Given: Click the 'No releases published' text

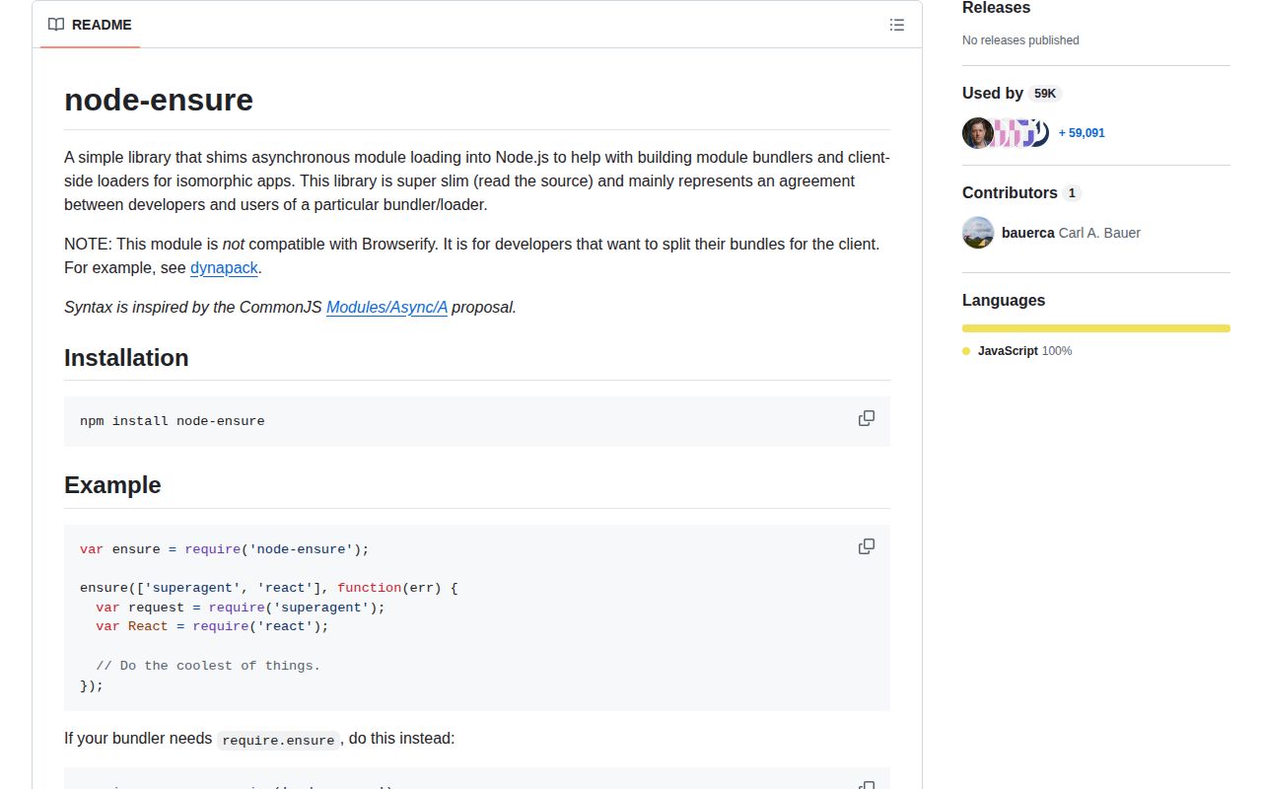Looking at the screenshot, I should point(1020,40).
